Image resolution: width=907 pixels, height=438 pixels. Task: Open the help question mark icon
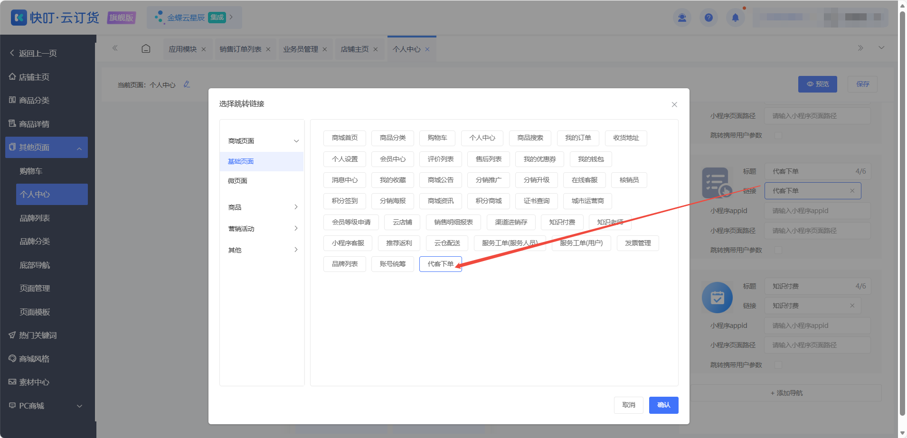click(709, 18)
